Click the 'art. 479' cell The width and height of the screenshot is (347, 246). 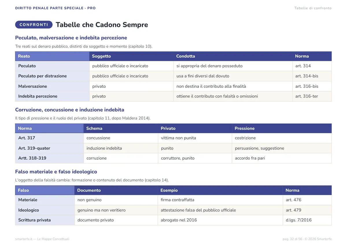coord(307,210)
